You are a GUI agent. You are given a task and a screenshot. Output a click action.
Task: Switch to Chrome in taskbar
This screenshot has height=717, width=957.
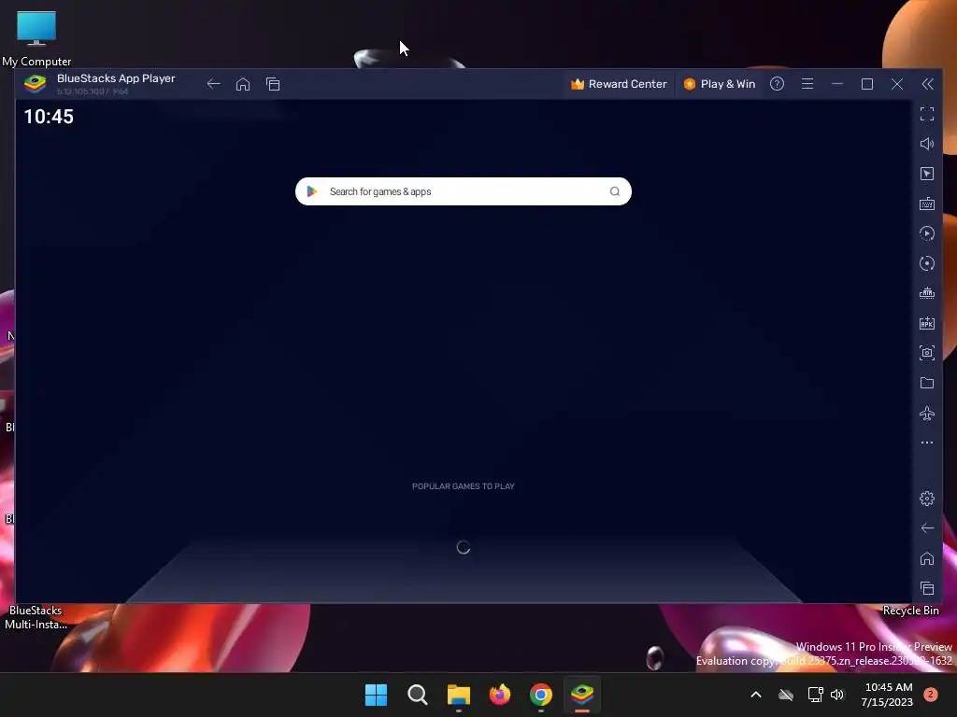click(x=541, y=695)
